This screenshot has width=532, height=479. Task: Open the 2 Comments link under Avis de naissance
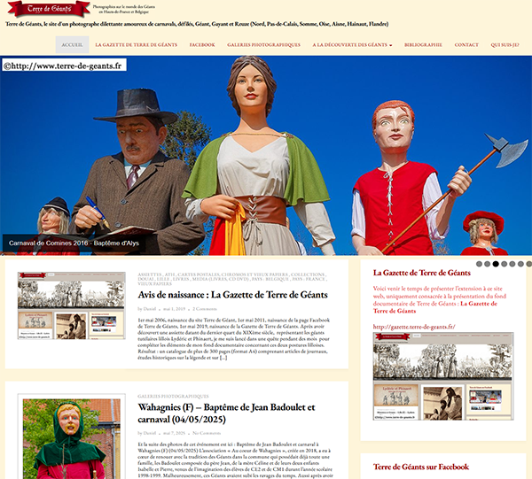pos(204,308)
